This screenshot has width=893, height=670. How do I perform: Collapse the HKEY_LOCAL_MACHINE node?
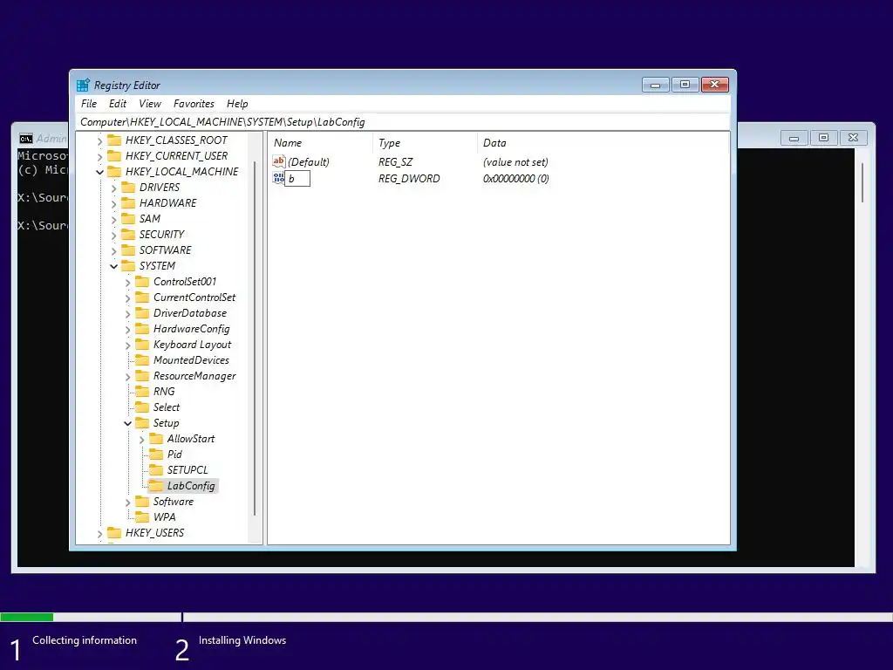tap(99, 172)
